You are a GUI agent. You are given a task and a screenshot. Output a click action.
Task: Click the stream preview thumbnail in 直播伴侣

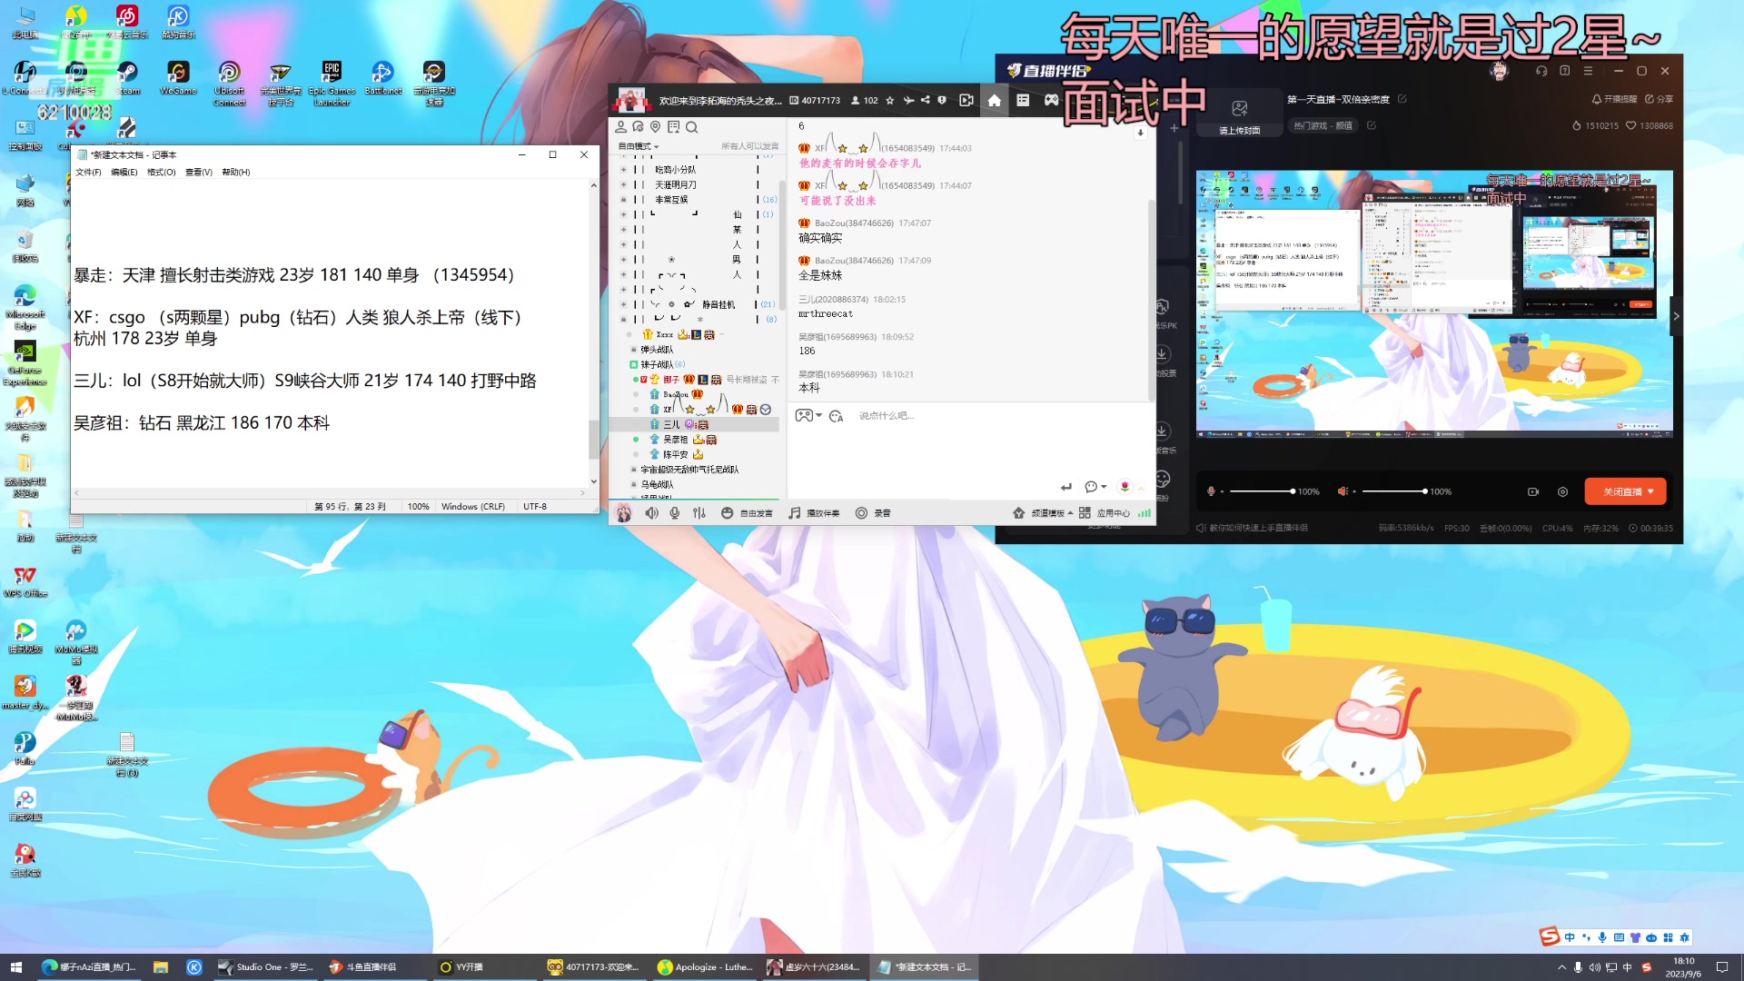coord(1434,305)
